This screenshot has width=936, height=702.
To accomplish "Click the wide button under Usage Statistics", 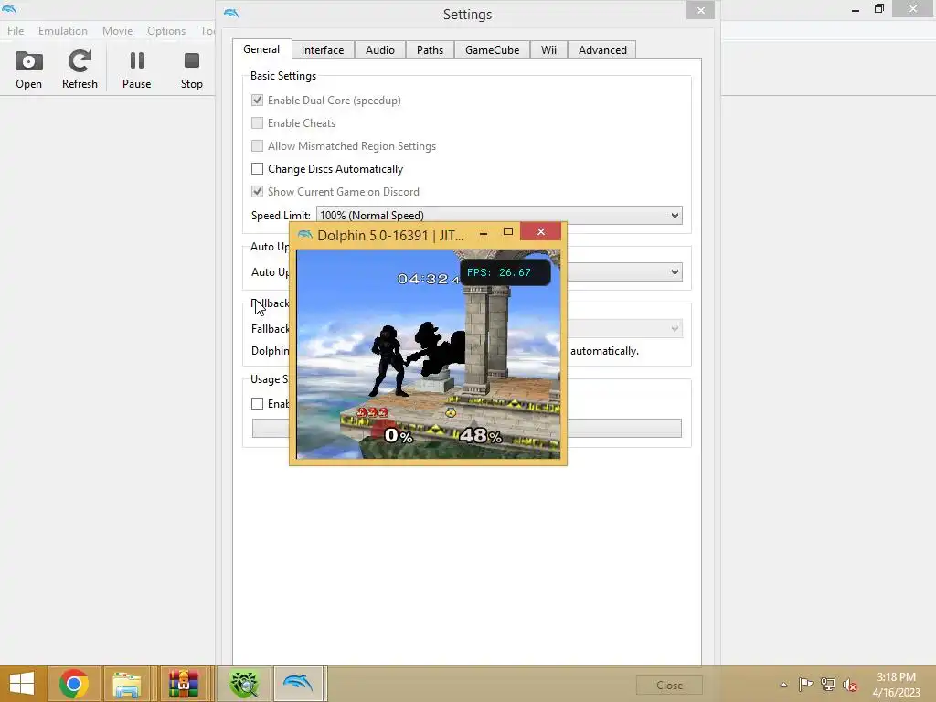I will coord(624,428).
